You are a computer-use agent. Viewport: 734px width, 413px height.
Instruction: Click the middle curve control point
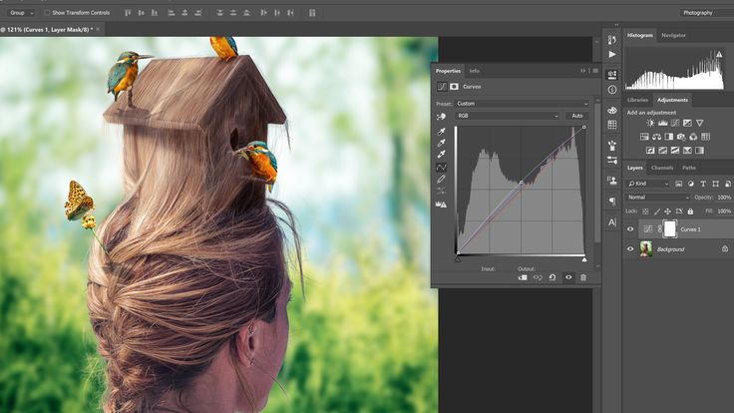(521, 183)
